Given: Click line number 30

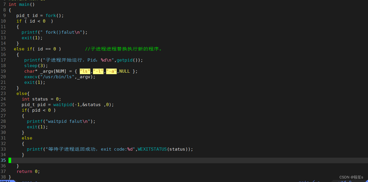Looking at the screenshot, I should pyautogui.click(x=3, y=132).
